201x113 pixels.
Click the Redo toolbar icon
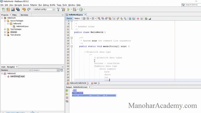[29, 9]
